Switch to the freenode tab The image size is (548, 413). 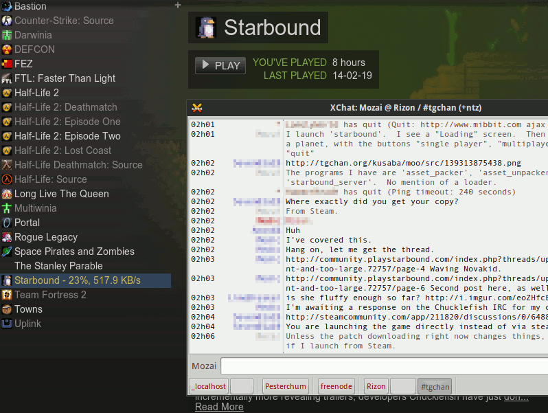pos(336,386)
